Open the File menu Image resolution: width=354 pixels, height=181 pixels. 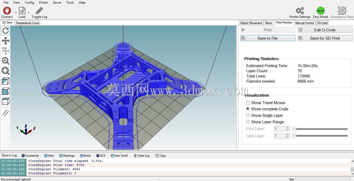pyautogui.click(x=6, y=3)
